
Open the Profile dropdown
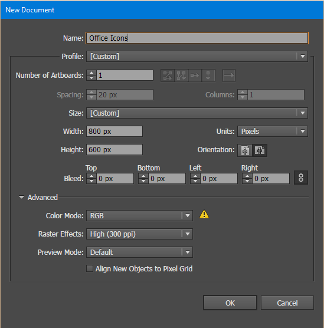tap(197, 56)
